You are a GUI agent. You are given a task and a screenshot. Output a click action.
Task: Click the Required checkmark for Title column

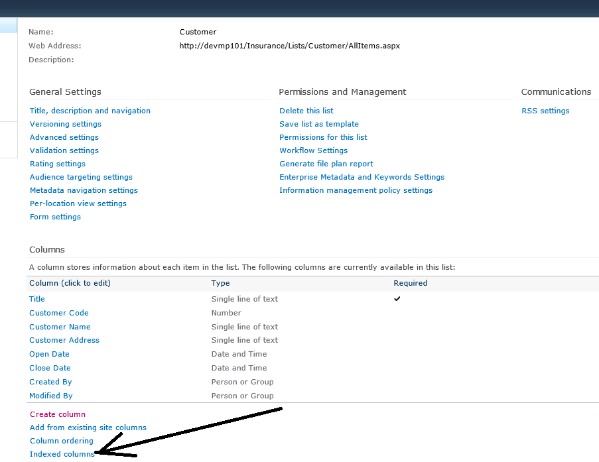coord(397,299)
